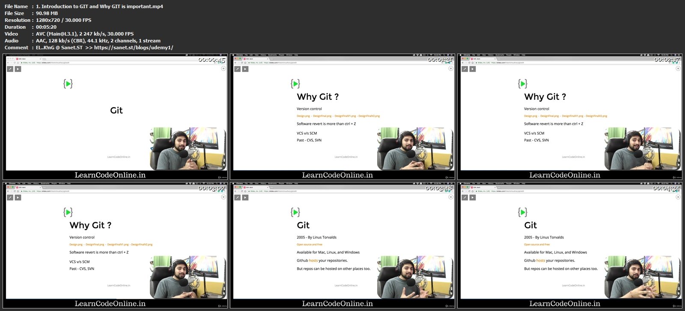Open the round menu icon in the 00:01:31 frame

click(x=450, y=68)
